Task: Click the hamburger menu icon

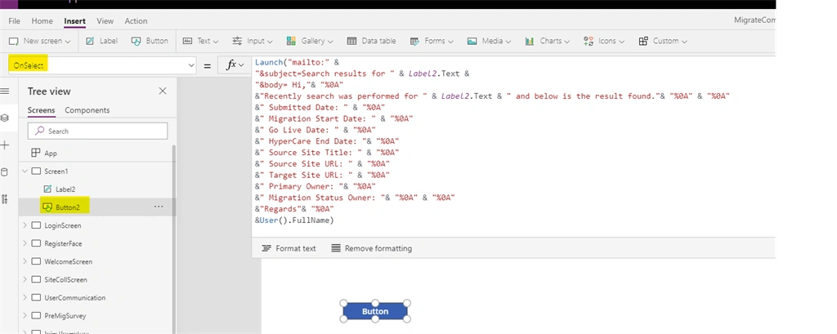Action: 5,91
